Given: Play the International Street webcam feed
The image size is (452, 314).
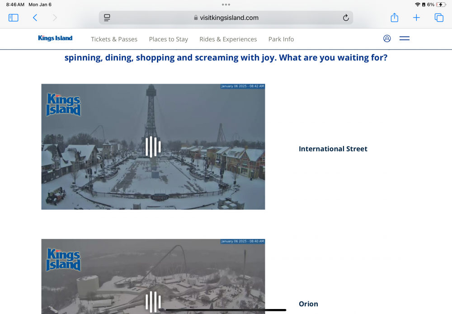Looking at the screenshot, I should (x=153, y=147).
